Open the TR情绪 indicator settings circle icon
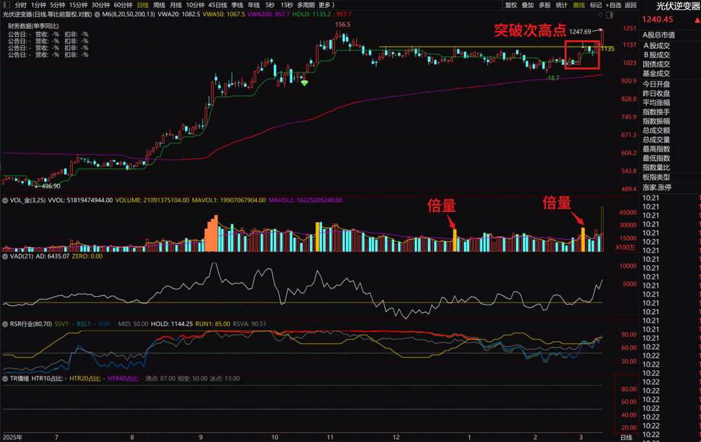The width and height of the screenshot is (701, 442). coord(5,378)
